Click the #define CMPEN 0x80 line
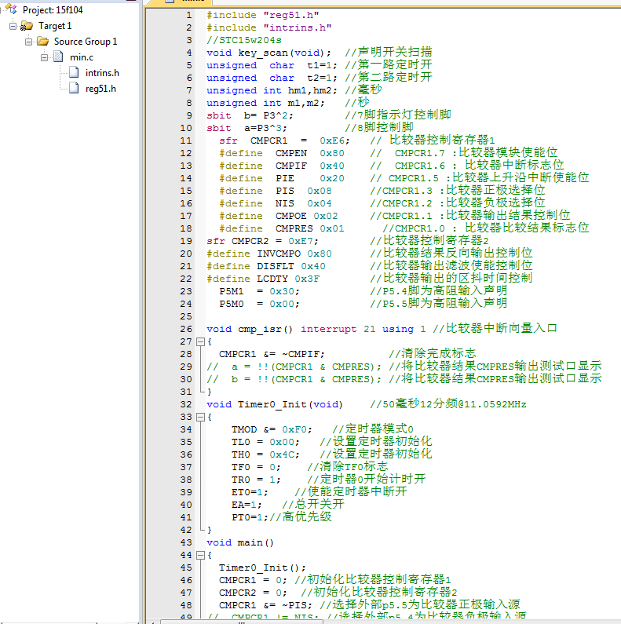This screenshot has width=621, height=624. point(281,153)
